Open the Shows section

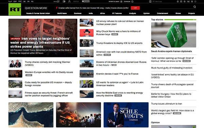178,13
